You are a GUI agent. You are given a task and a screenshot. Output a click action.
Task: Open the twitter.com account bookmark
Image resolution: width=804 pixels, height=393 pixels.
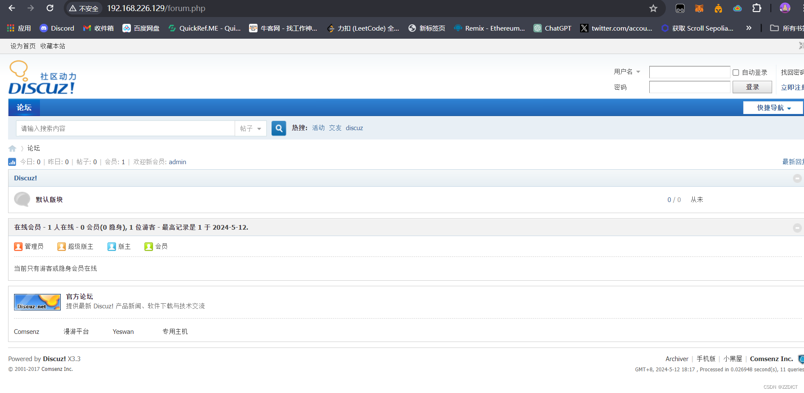tap(617, 28)
